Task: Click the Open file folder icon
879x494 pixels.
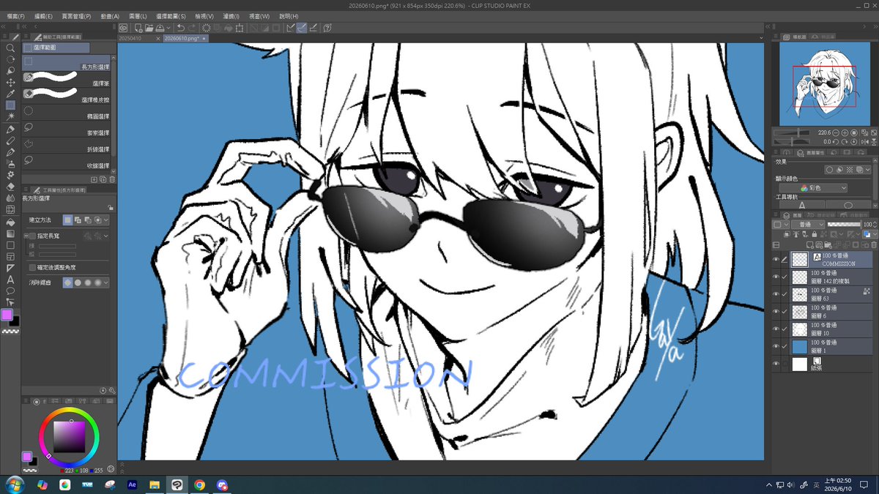Action: (149, 28)
